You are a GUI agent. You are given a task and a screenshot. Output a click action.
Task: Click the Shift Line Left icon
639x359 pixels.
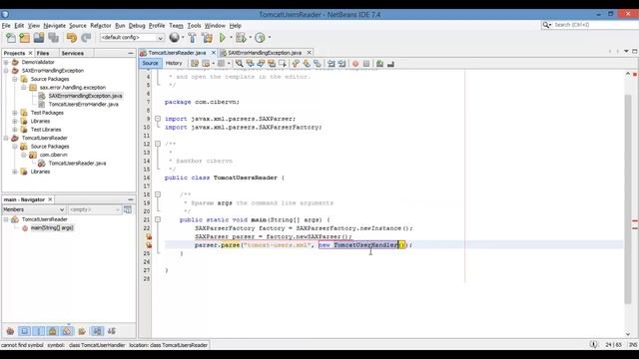click(x=331, y=64)
